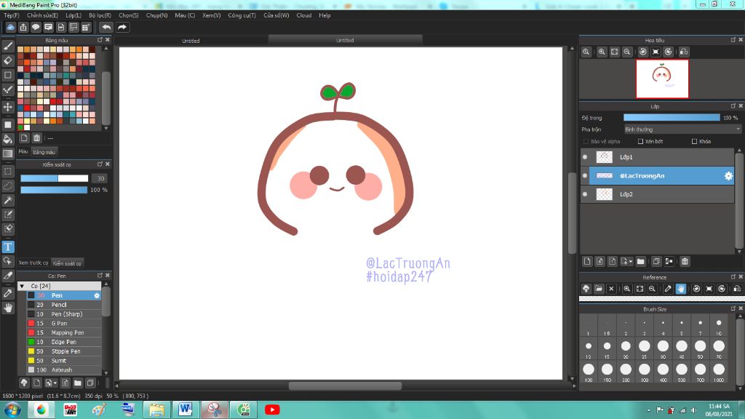Click the navigator preview thumbnail
Image resolution: width=745 pixels, height=419 pixels.
point(662,79)
